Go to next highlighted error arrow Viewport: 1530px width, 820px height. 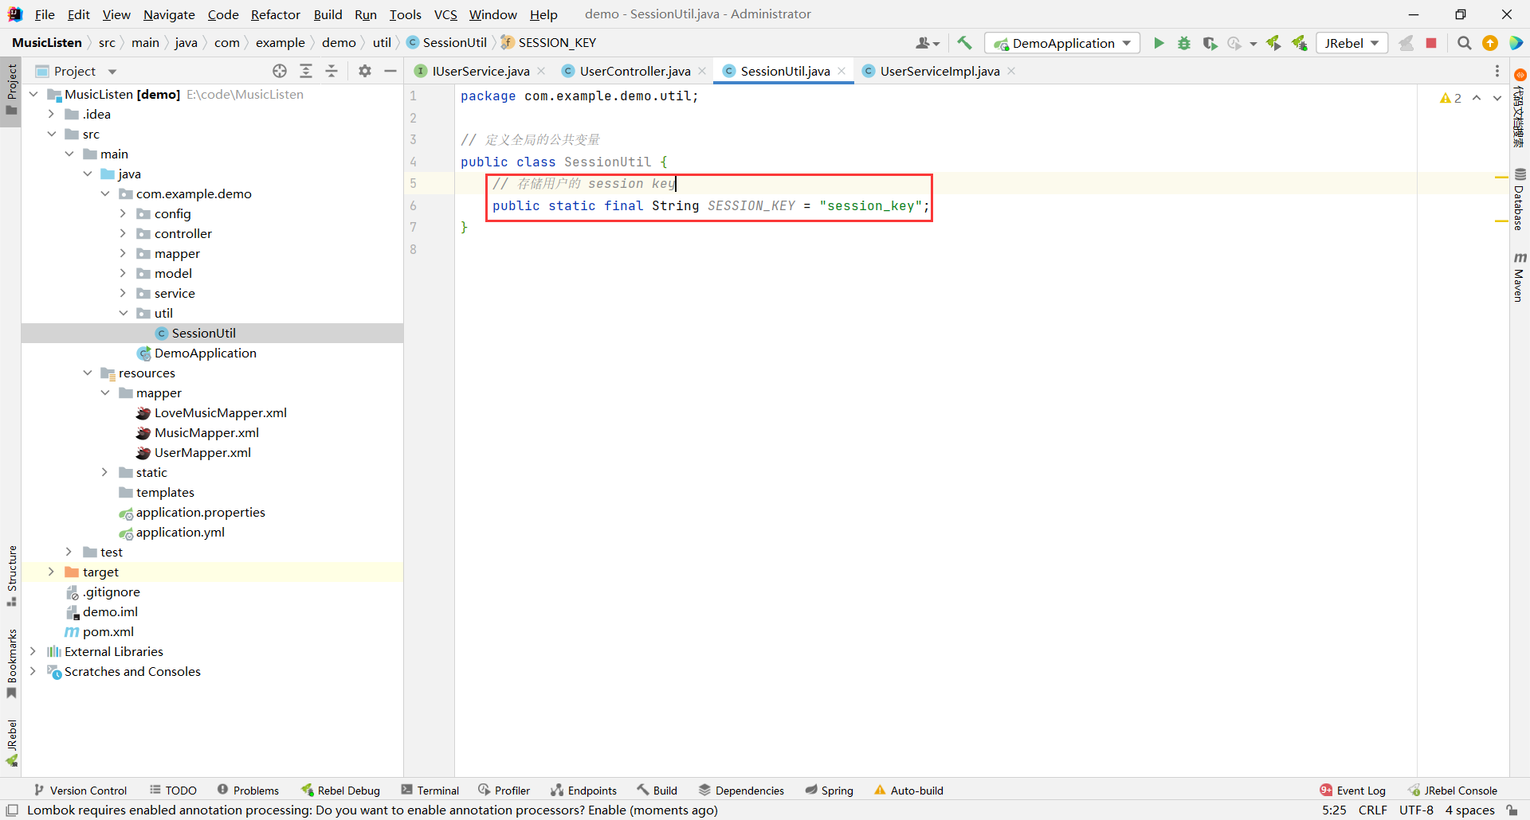coord(1497,98)
